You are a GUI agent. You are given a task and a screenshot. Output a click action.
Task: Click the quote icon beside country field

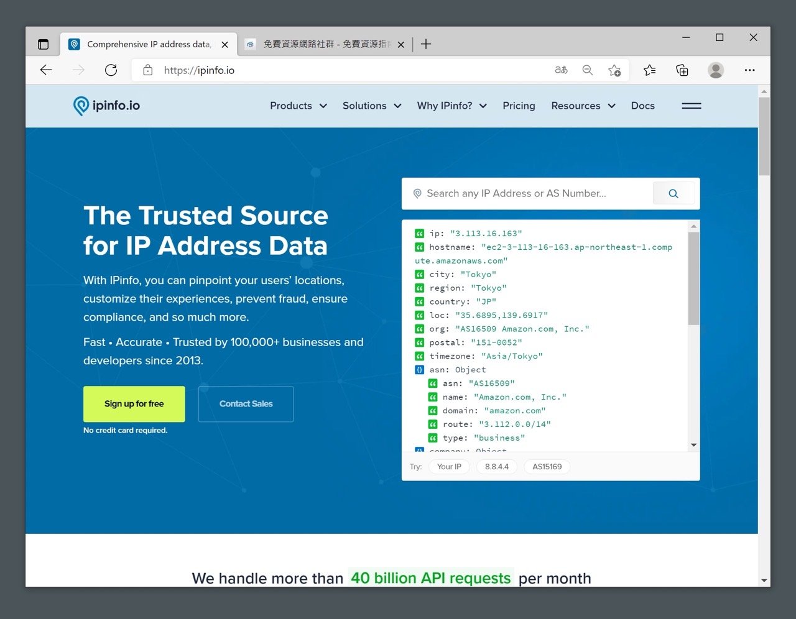point(419,302)
